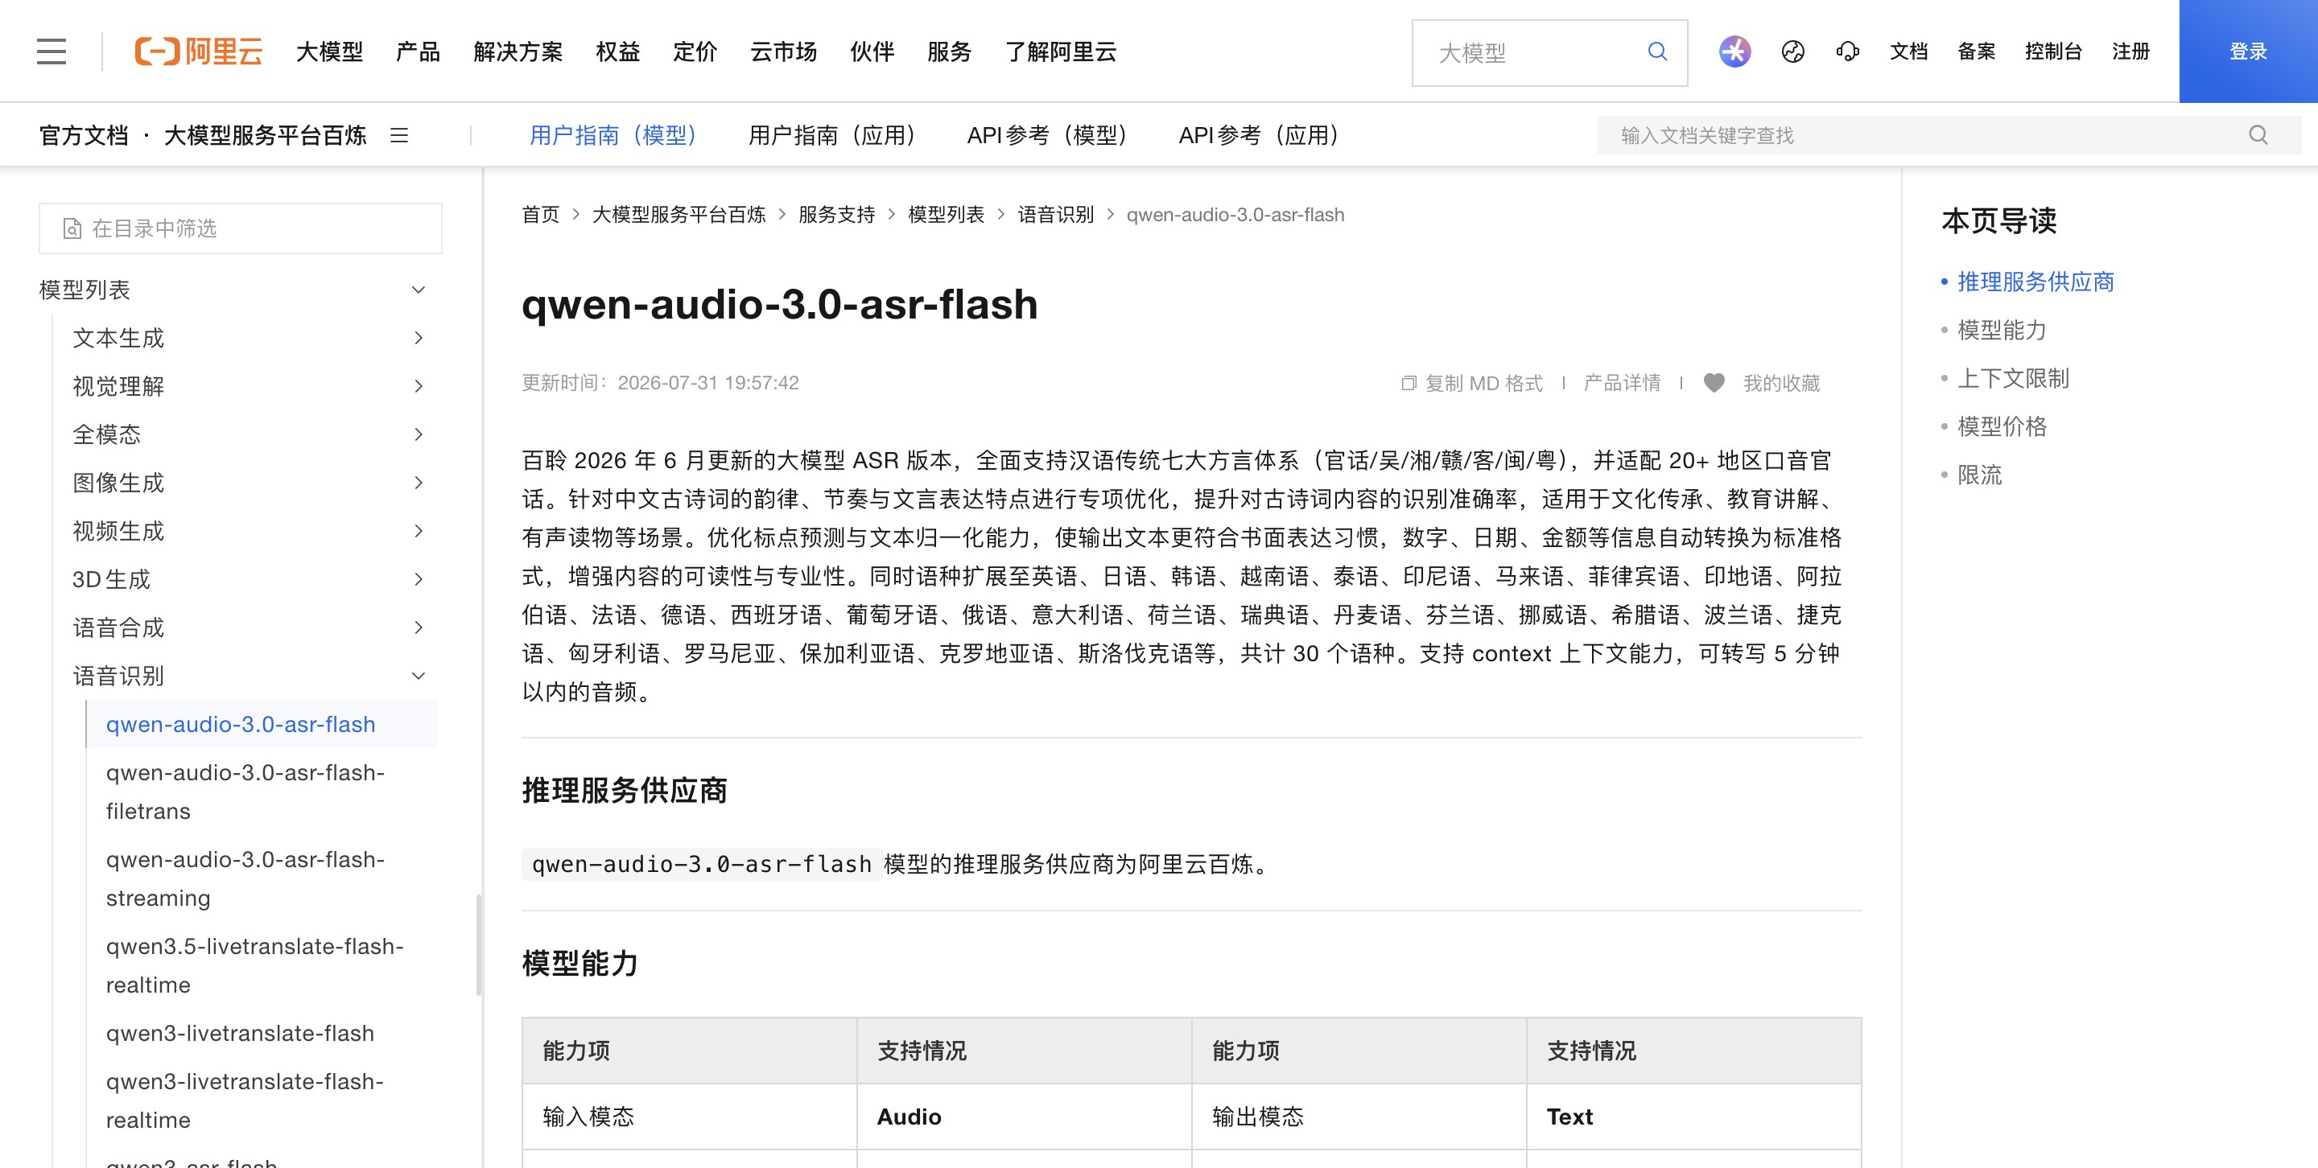Image resolution: width=2318 pixels, height=1168 pixels.
Task: Open the 服务 top menu
Action: (x=950, y=52)
